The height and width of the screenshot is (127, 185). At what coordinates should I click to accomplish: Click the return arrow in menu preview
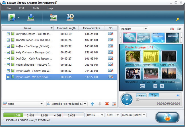(142, 86)
